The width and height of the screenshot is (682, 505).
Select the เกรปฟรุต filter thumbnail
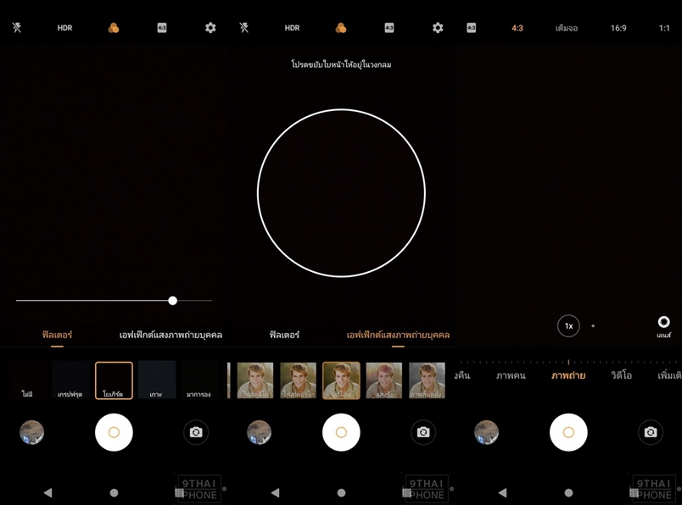[71, 380]
